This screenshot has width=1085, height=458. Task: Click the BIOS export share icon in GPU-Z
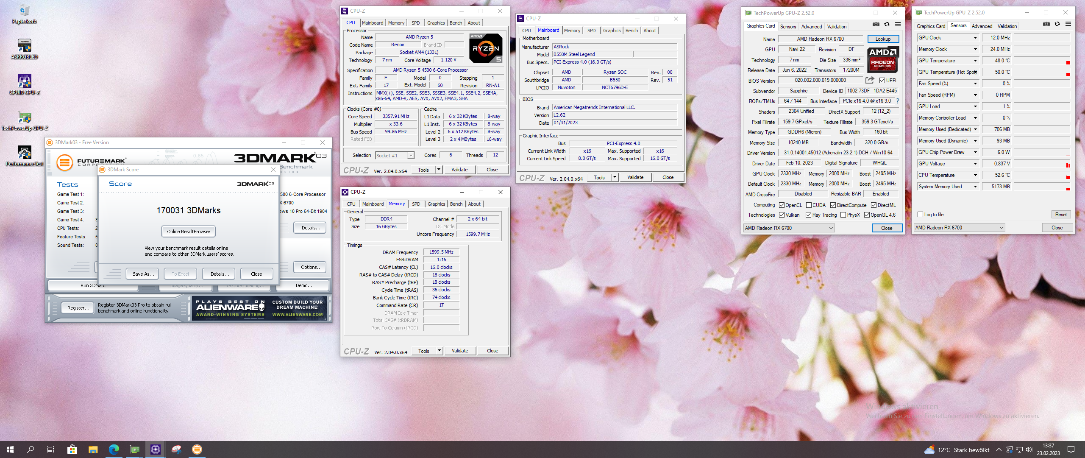tap(870, 80)
